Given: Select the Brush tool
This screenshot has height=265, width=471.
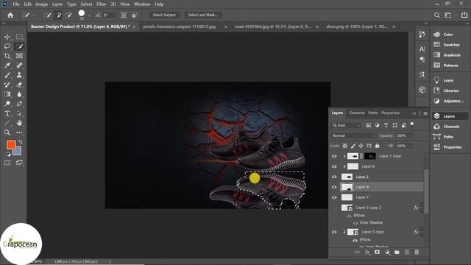Looking at the screenshot, I should click(7, 75).
